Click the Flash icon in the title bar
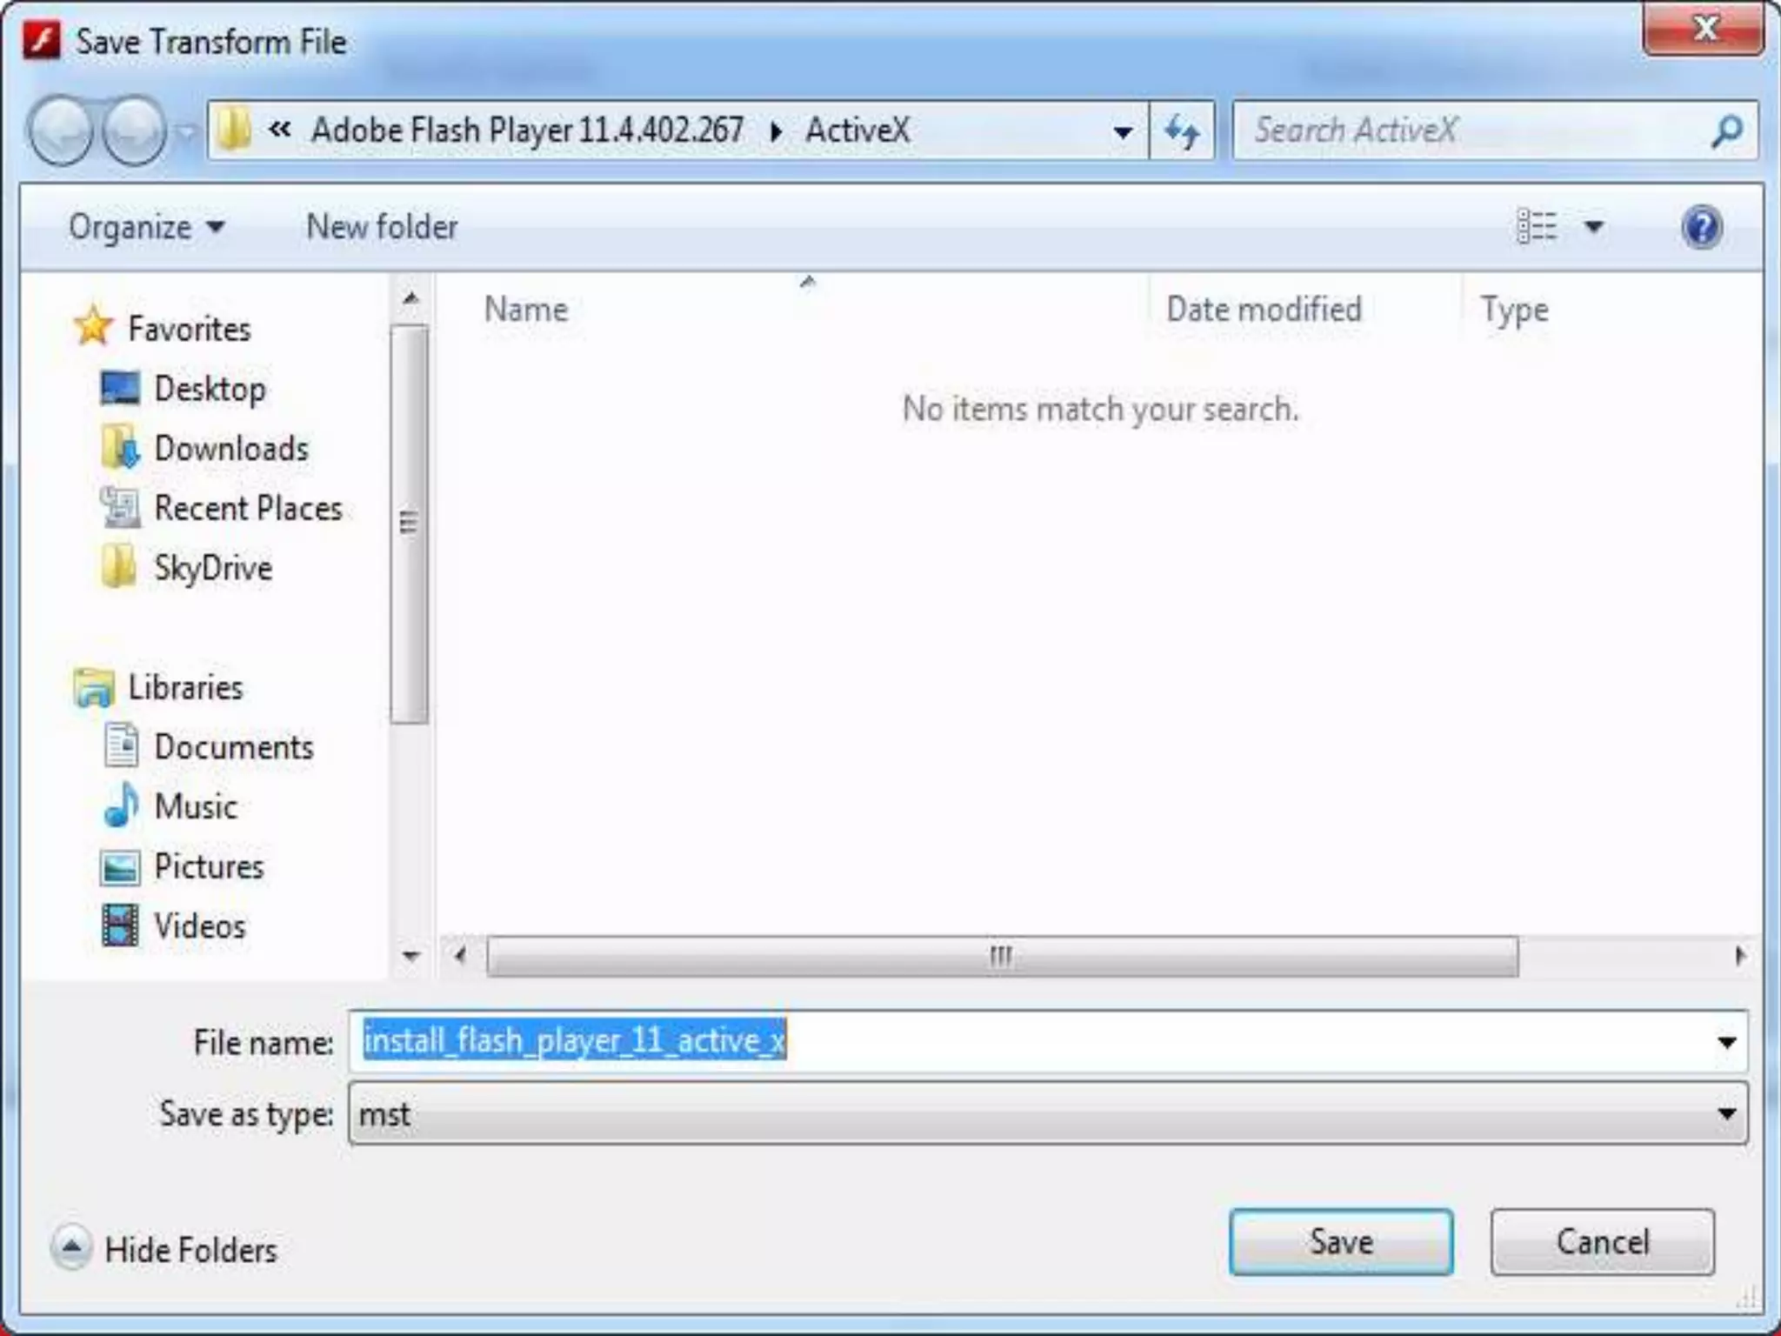 [42, 41]
